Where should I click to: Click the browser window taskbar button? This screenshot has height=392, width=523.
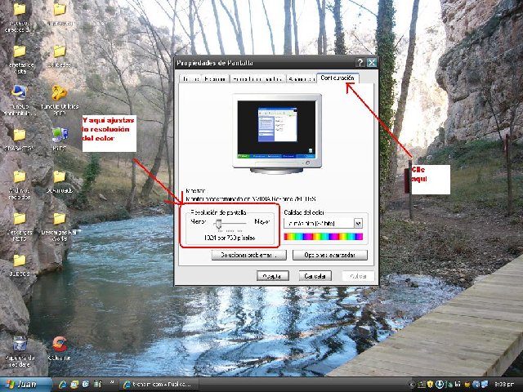tap(159, 384)
